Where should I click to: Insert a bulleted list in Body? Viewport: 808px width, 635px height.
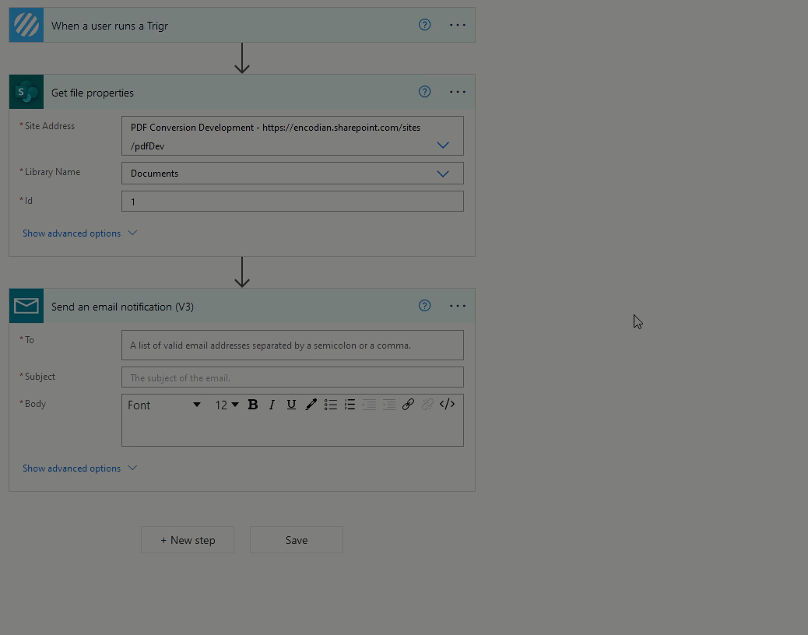(330, 405)
